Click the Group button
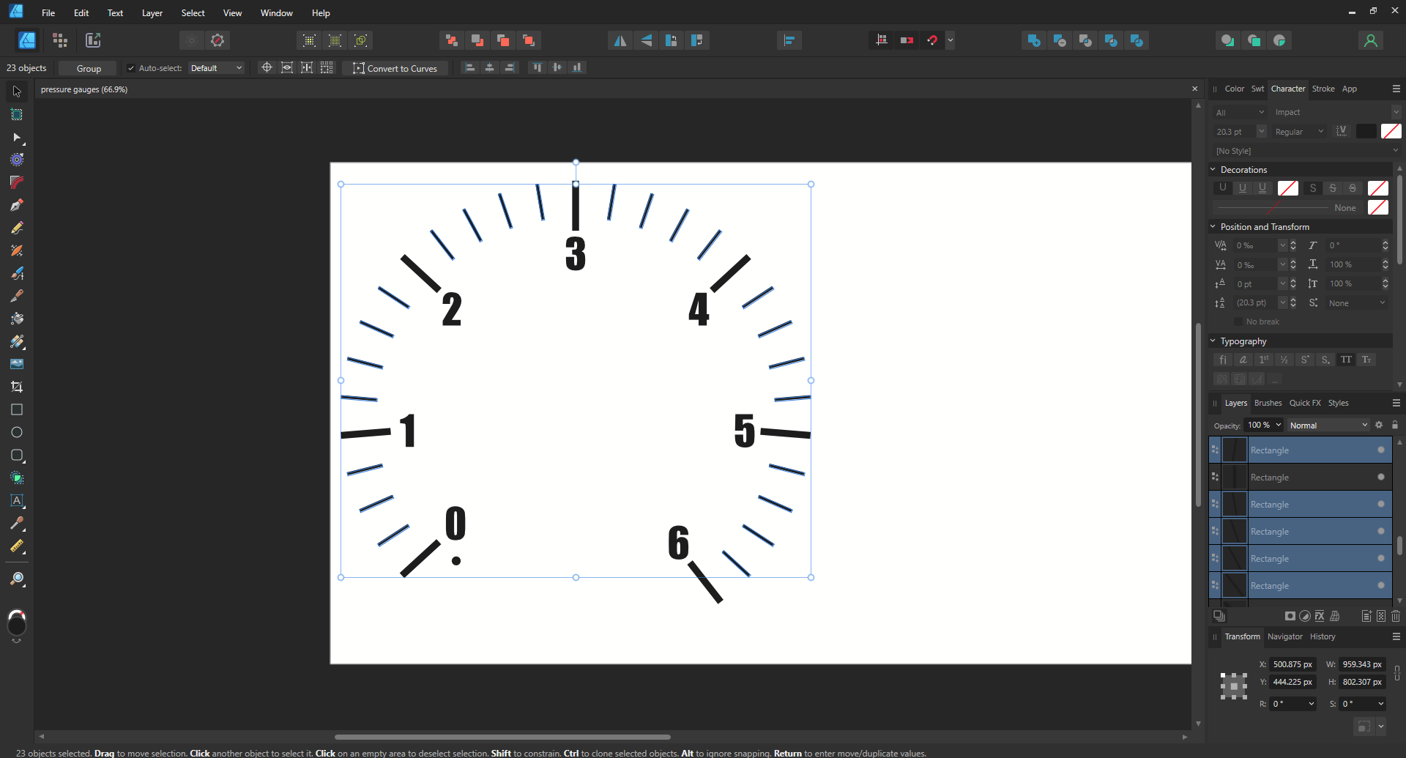1406x758 pixels. (87, 67)
